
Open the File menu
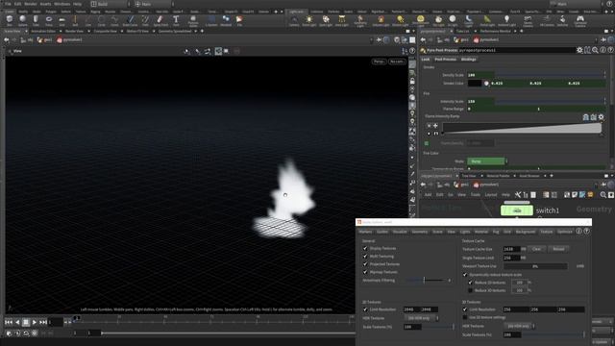[8, 4]
